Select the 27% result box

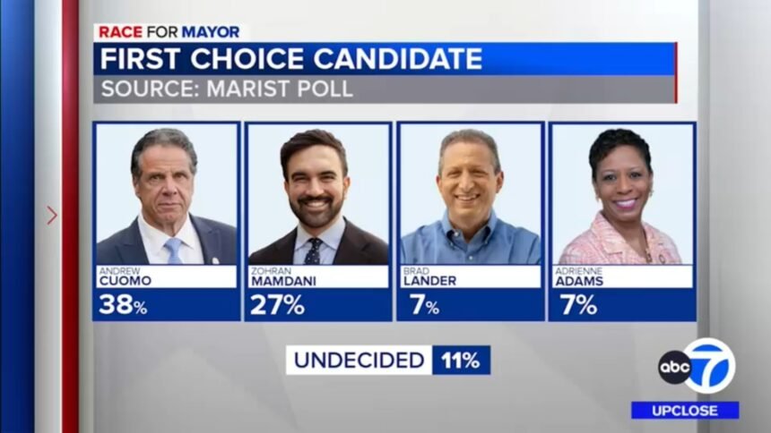point(318,304)
